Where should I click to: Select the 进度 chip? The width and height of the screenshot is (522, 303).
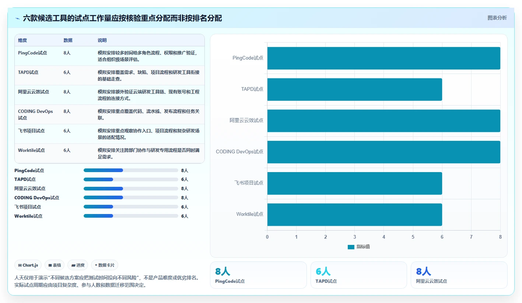[78, 265]
